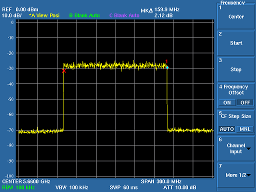Image resolution: width=256 pixels, height=192 pixels.
Task: Click the green RBW 100 kHz readout
Action: [x=18, y=187]
